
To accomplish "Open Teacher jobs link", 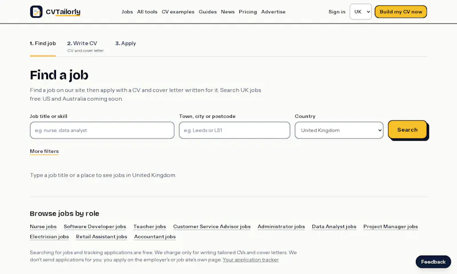I will pos(150,227).
